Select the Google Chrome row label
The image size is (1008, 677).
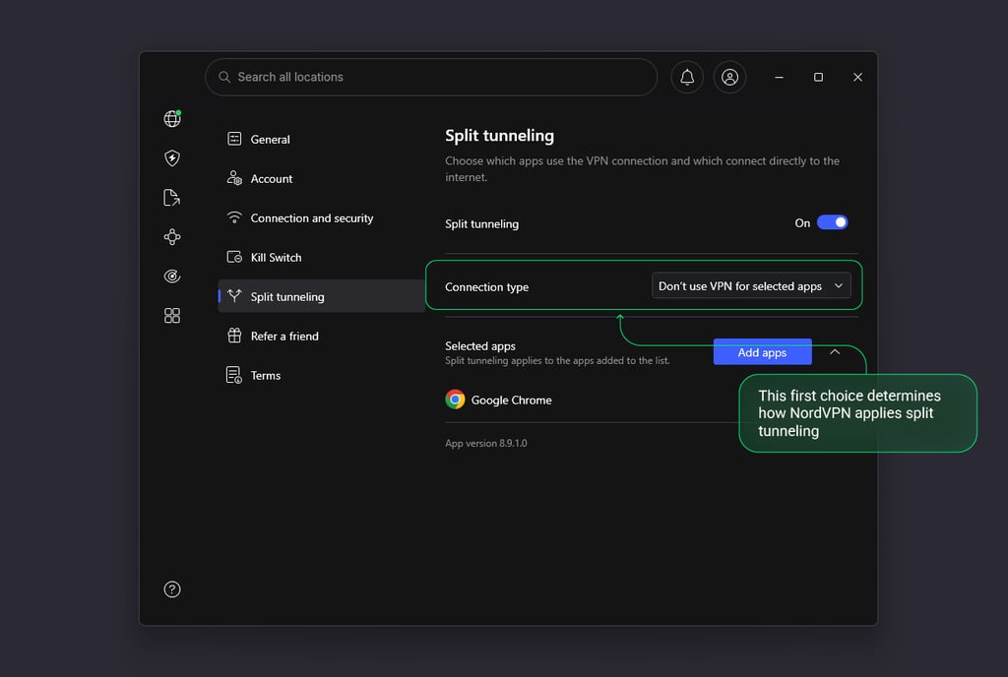(x=511, y=400)
